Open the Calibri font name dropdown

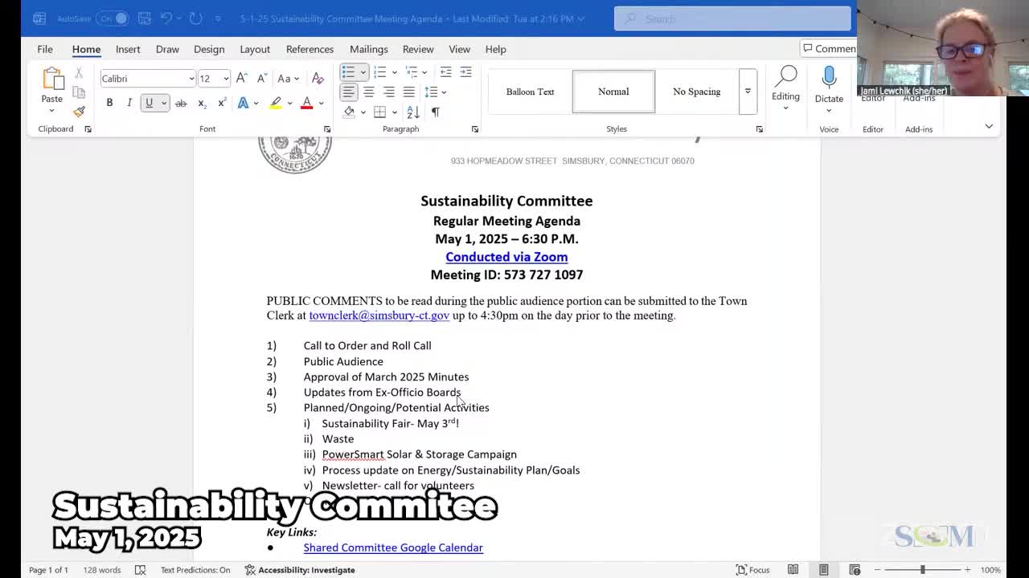191,79
